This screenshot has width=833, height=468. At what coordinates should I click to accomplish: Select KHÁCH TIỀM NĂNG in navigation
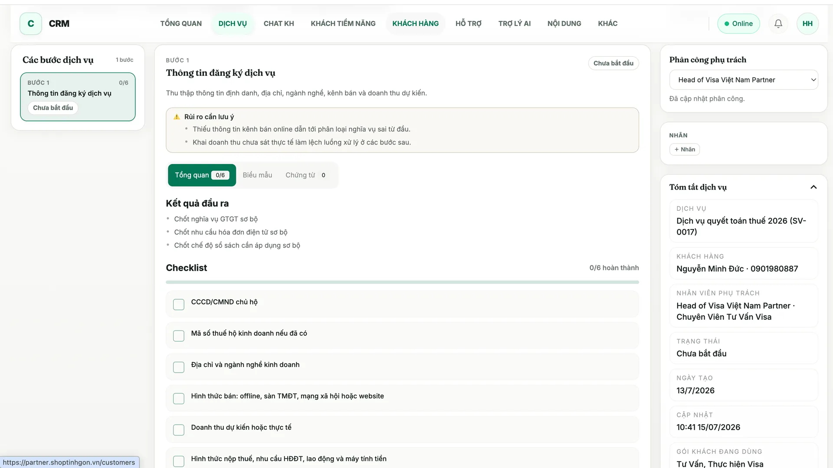point(343,23)
